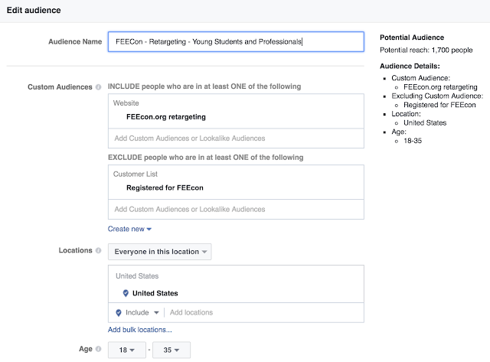Click the Edit audience dialog title
This screenshot has height=362, width=490.
click(34, 10)
